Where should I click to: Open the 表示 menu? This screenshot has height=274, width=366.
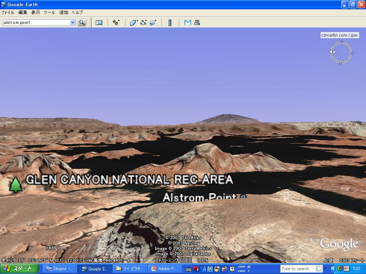point(36,12)
